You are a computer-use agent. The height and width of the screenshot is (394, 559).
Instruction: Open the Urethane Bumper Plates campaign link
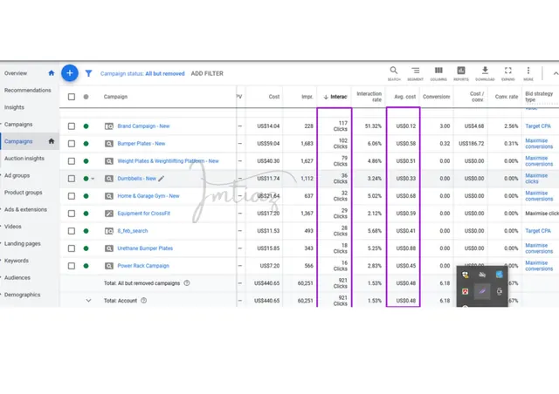click(x=145, y=248)
